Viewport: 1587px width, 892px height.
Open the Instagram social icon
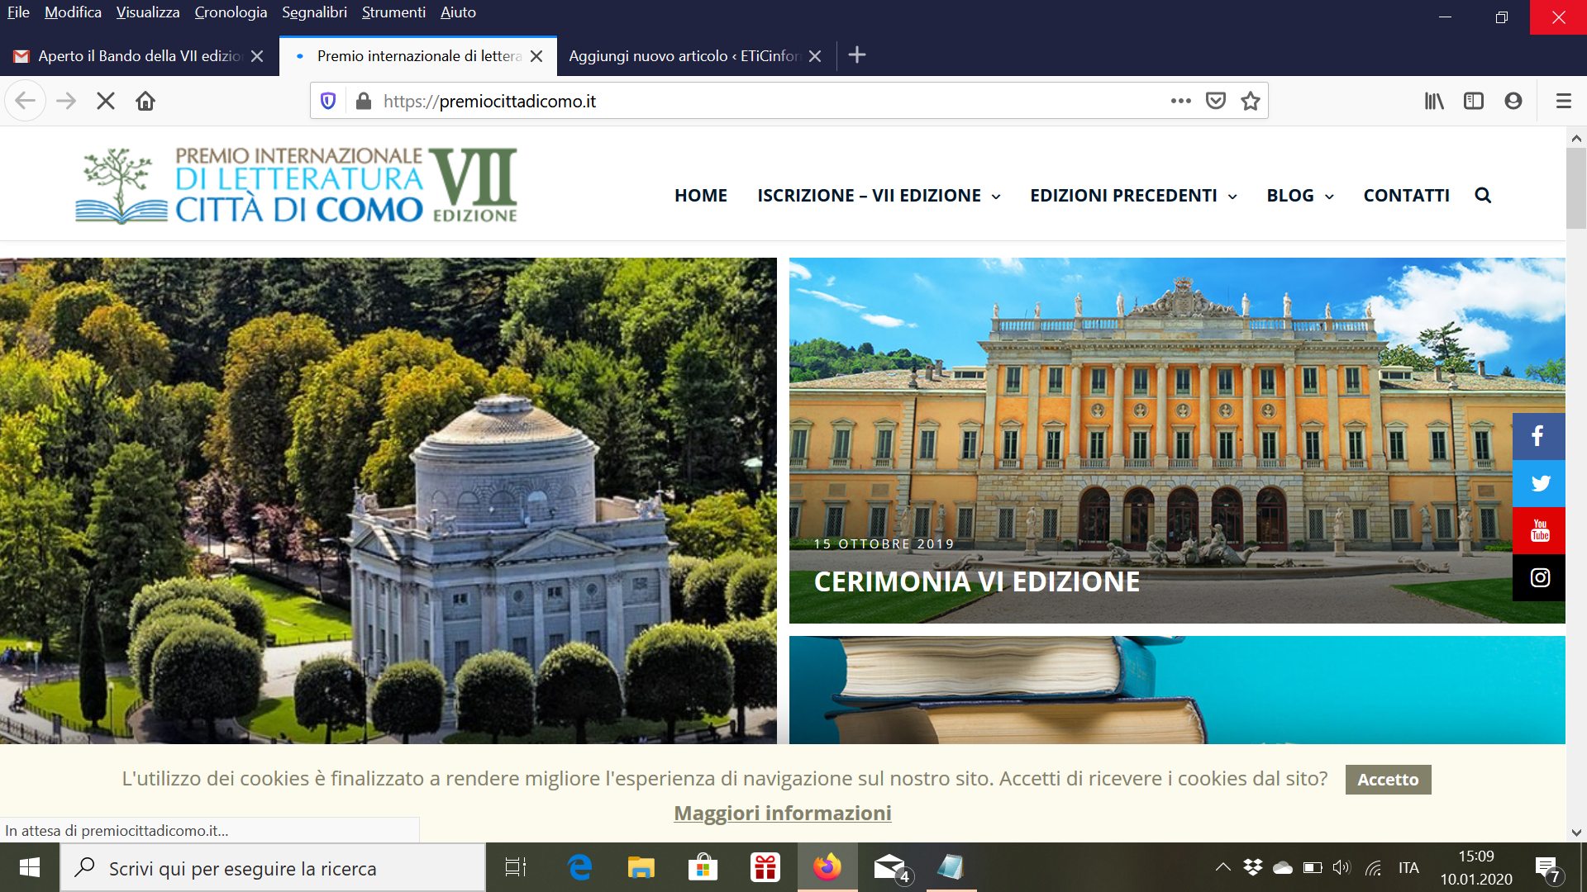[x=1538, y=577]
